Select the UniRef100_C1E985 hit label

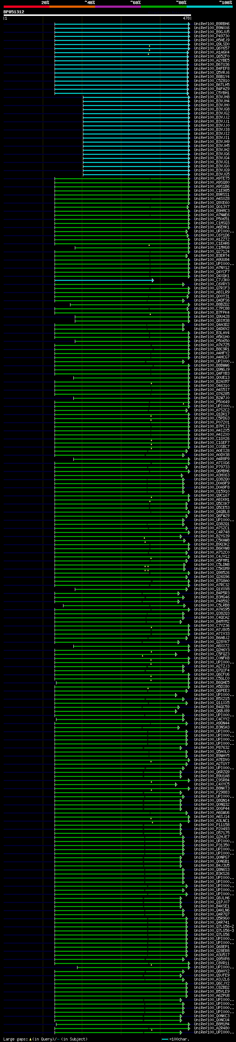(x=212, y=190)
